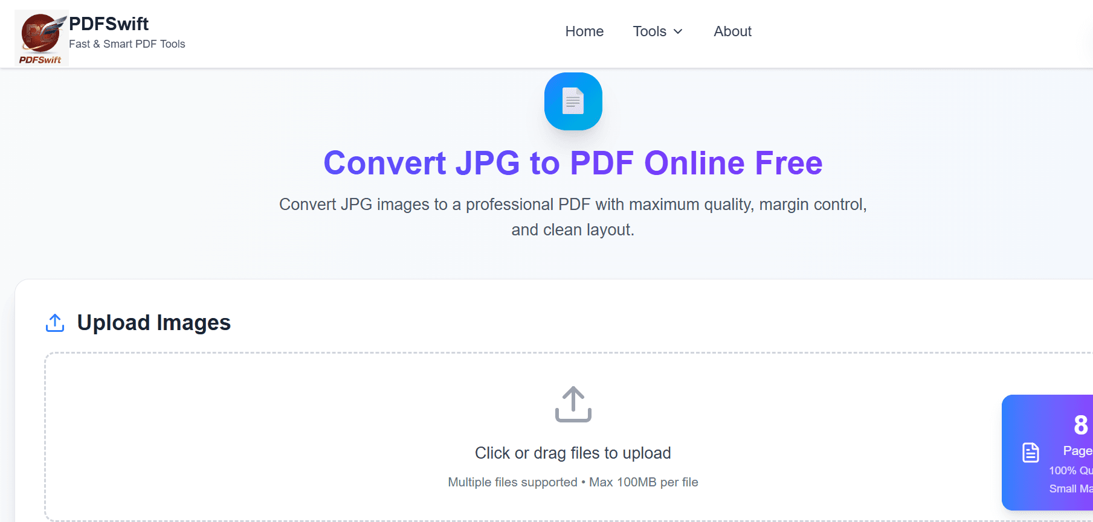Click the document icon in the blue card

coord(1031,452)
